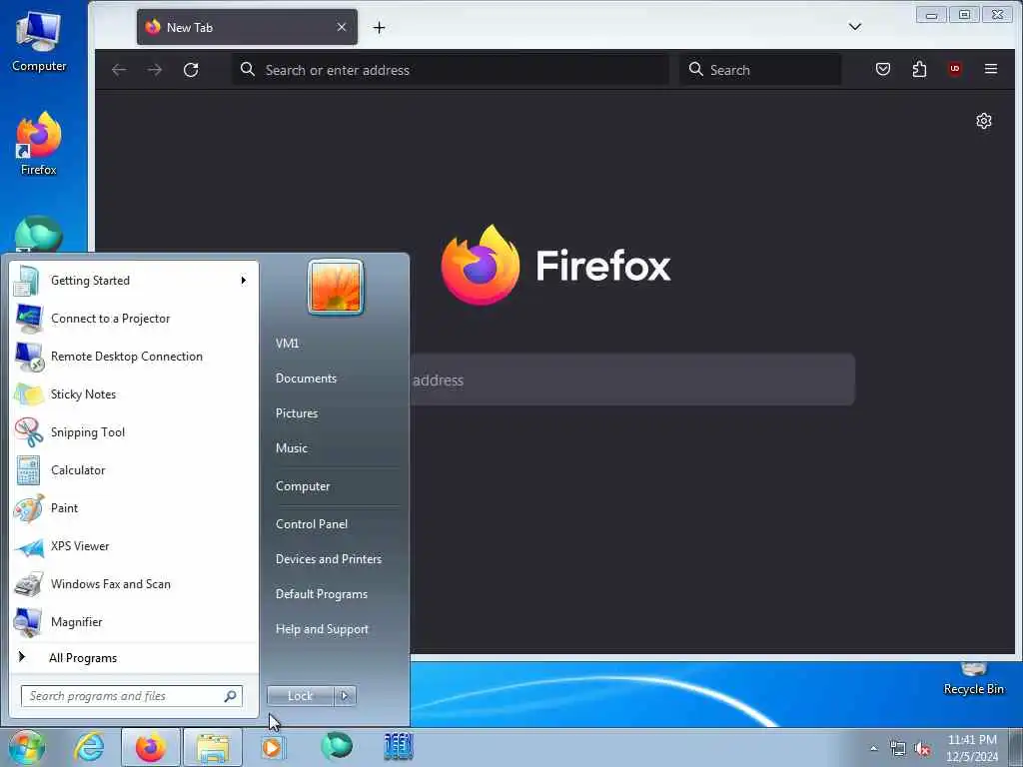Expand All Programs list
This screenshot has height=767, width=1023.
click(x=134, y=658)
